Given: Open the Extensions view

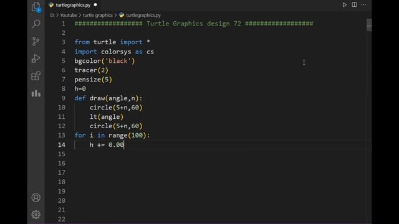Looking at the screenshot, I should coord(36,76).
